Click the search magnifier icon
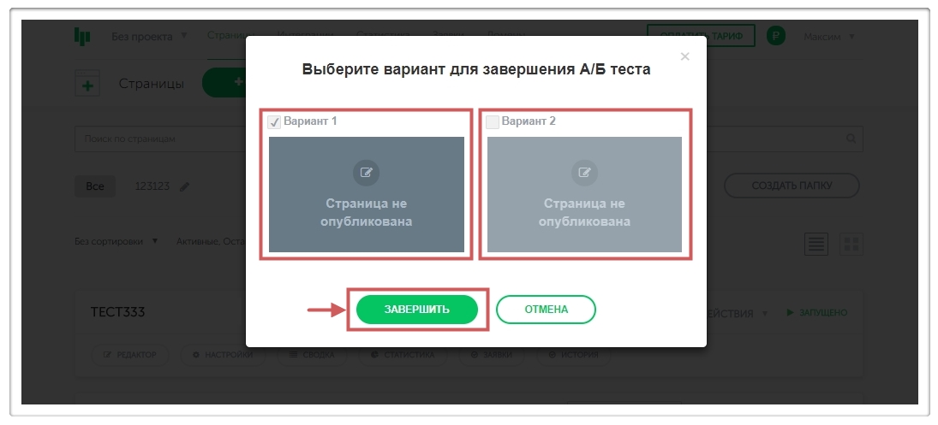Screen dimensions: 938x425 (851, 139)
